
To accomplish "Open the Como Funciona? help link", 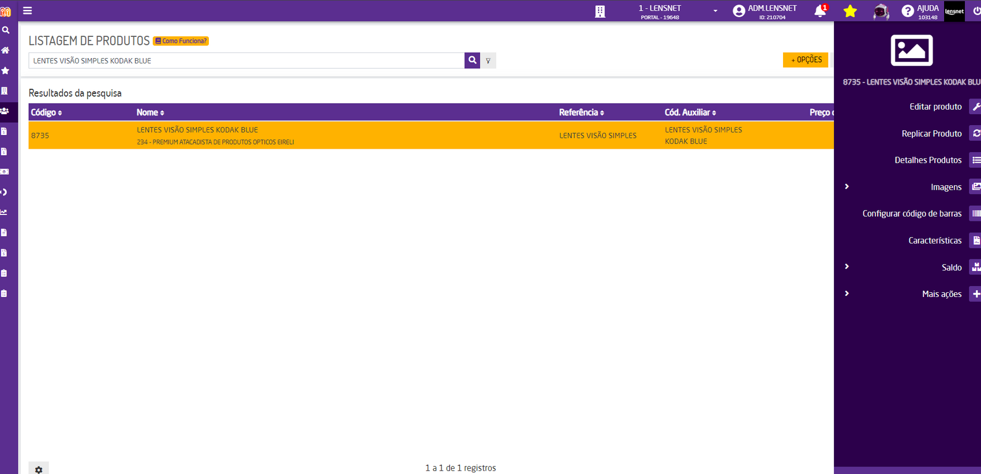I will click(181, 41).
